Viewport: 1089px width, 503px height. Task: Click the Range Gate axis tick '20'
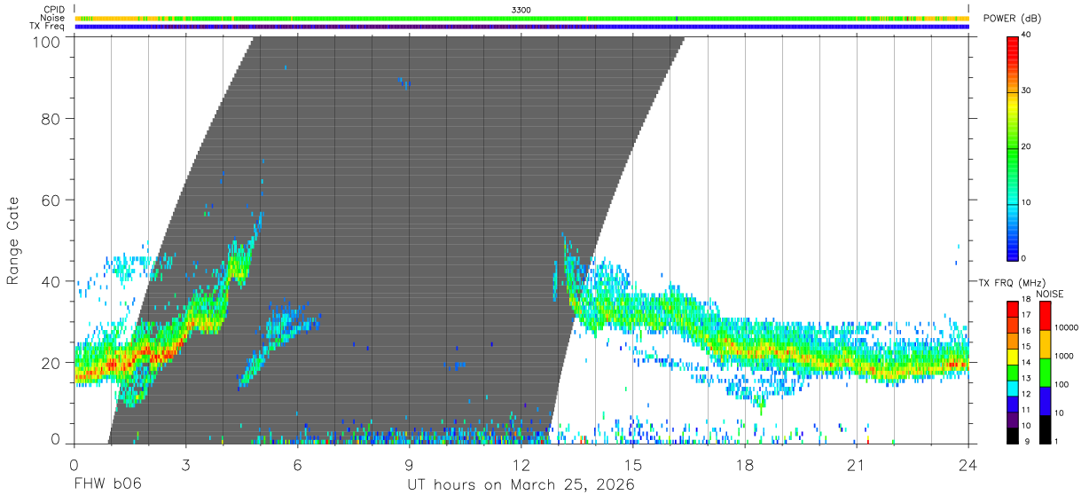click(51, 363)
